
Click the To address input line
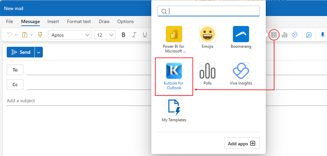(x=89, y=70)
